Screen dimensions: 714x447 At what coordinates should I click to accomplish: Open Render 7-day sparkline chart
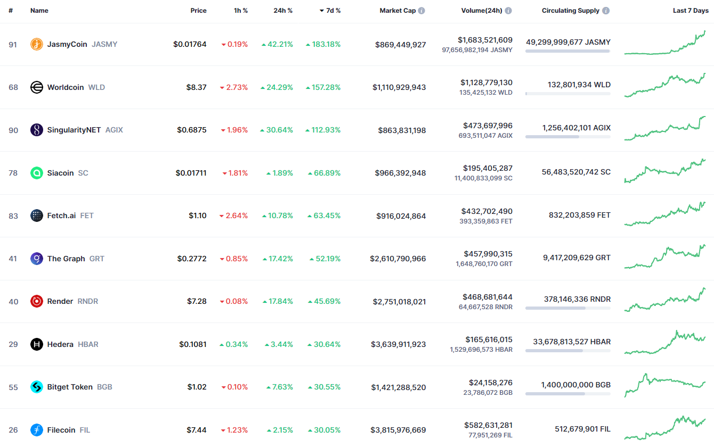[665, 300]
